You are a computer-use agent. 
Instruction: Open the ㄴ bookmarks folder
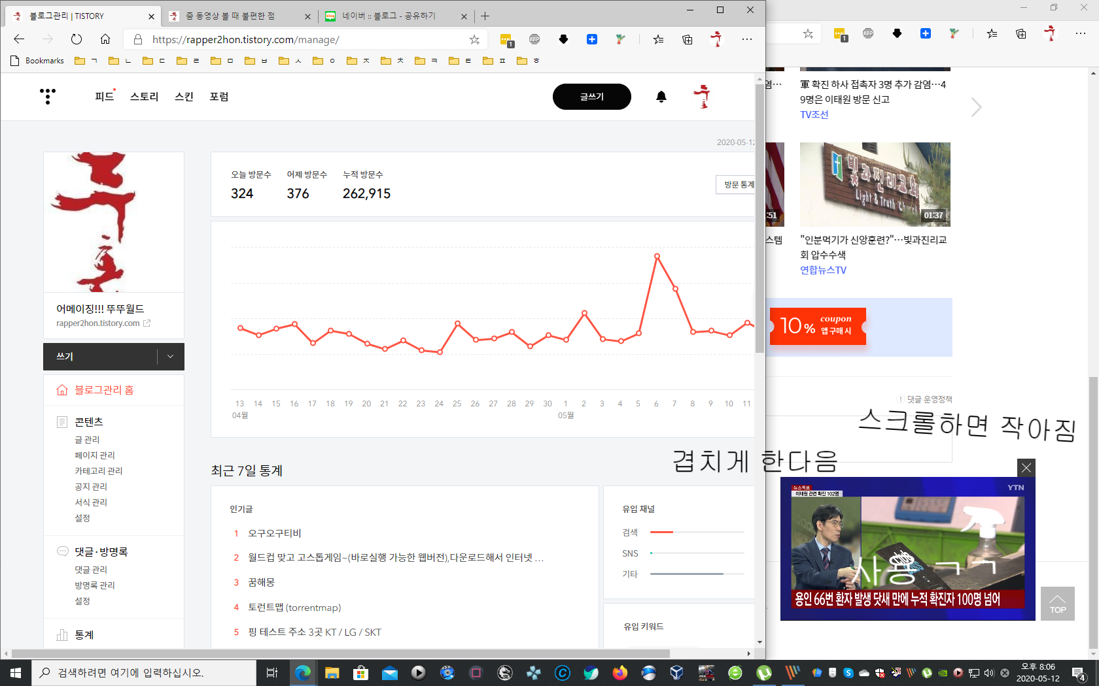point(120,61)
